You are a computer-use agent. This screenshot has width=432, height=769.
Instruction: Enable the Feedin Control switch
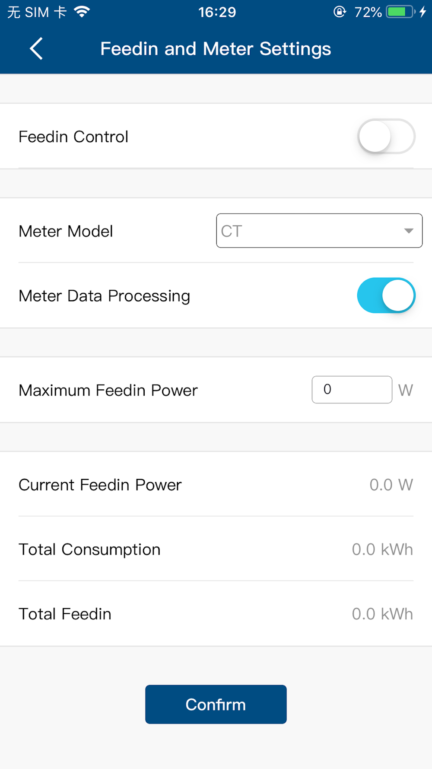coord(386,137)
